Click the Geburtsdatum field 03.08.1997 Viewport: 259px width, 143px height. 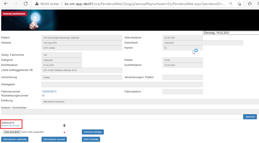tap(182, 38)
